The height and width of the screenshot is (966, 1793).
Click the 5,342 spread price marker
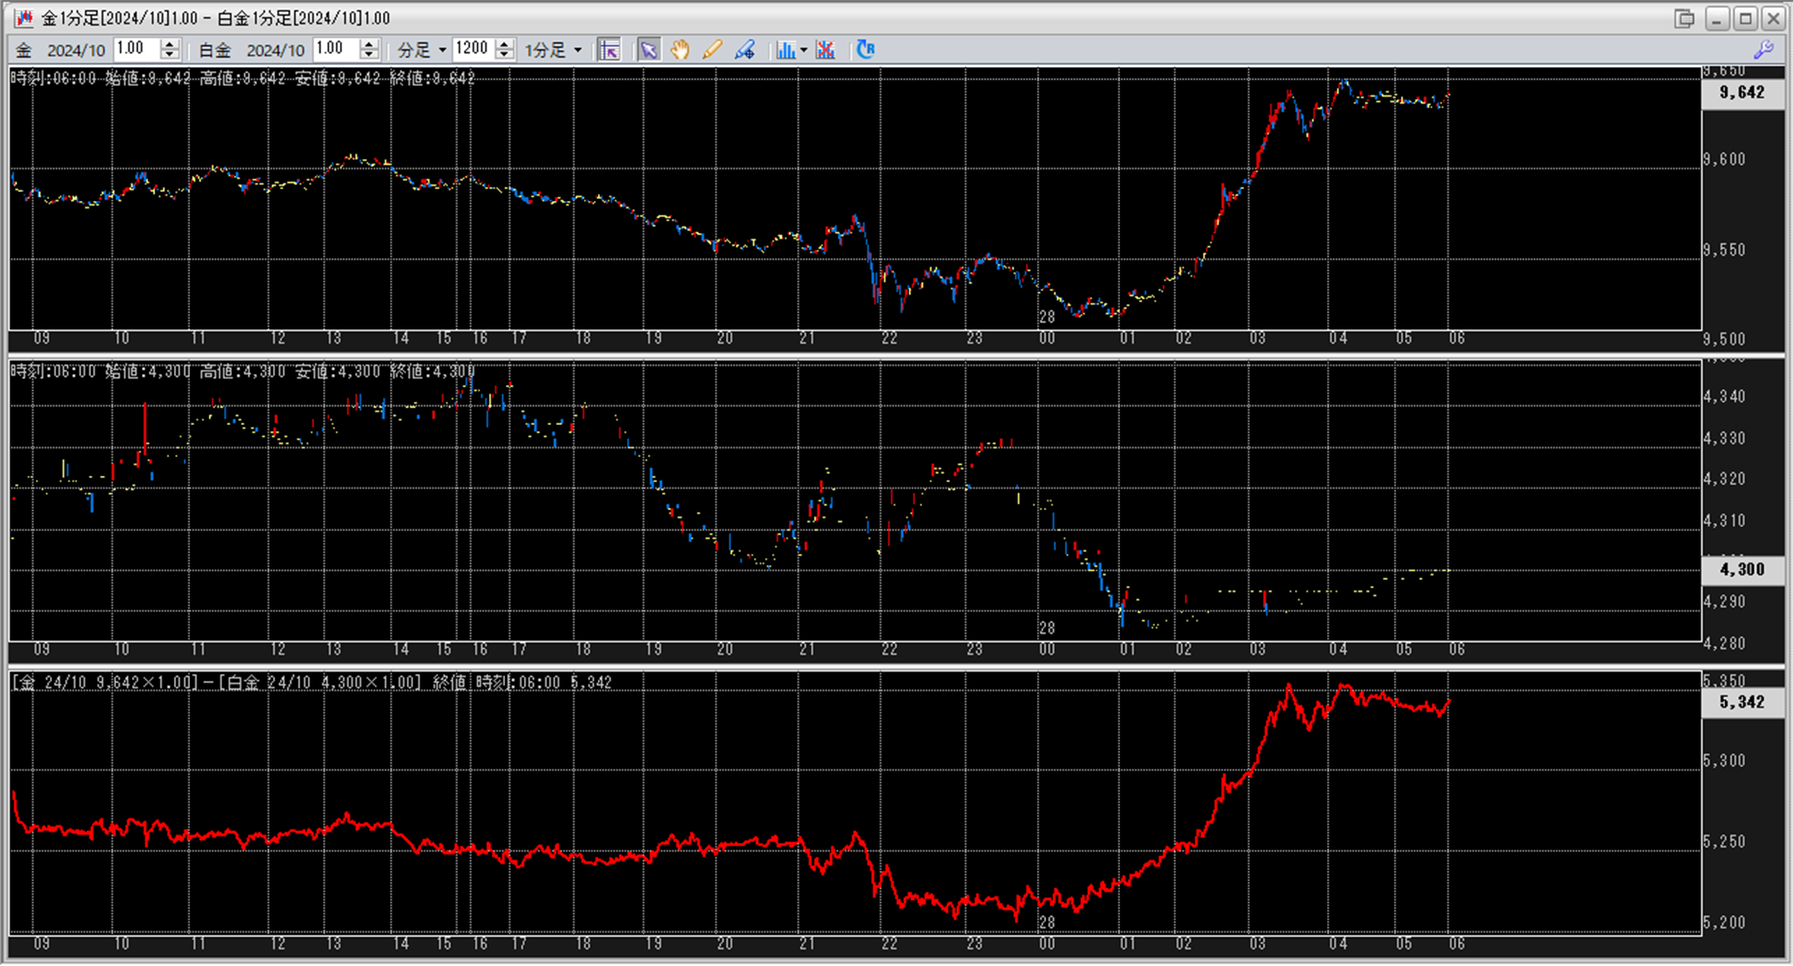click(1741, 702)
